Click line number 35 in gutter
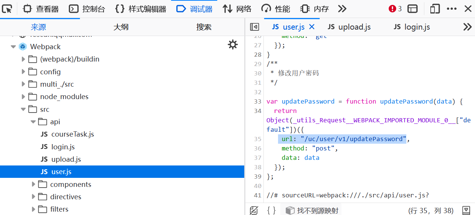Viewport: 475px width, 215px height. point(257,139)
